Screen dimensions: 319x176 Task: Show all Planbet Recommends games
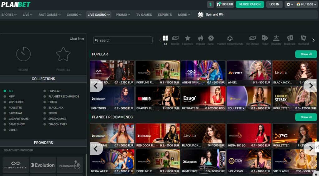point(306,117)
